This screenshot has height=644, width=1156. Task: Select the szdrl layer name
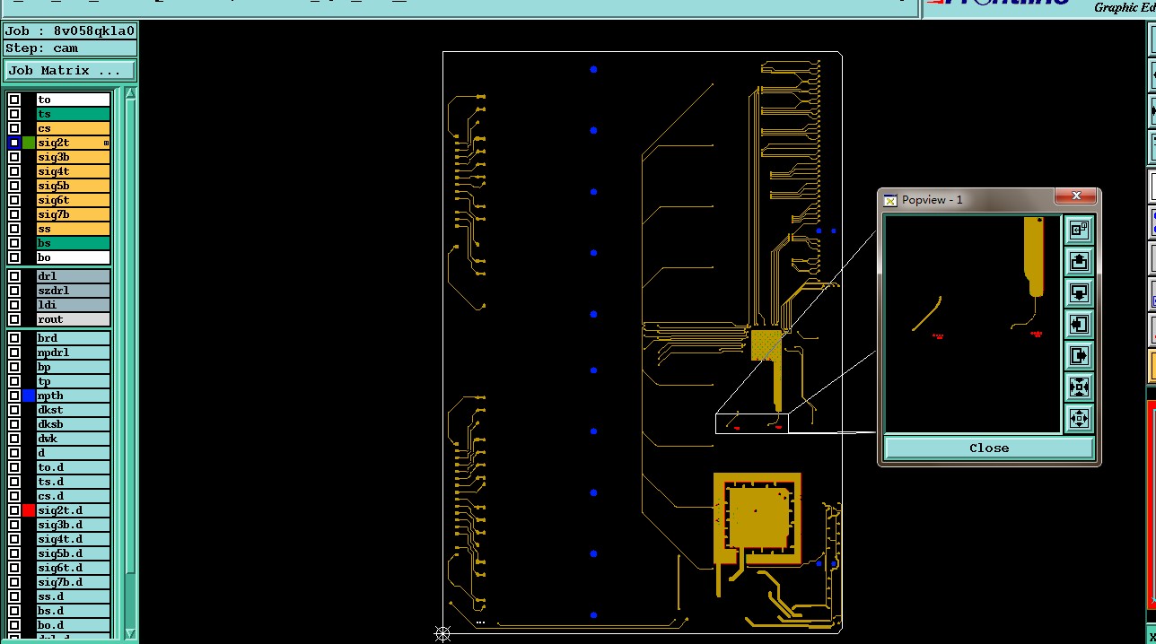click(74, 291)
